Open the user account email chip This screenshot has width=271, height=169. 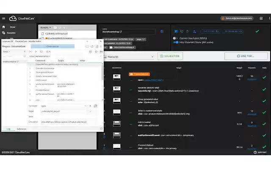point(237,18)
